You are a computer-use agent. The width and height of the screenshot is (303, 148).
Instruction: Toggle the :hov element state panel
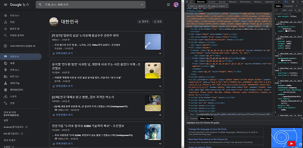point(284,10)
